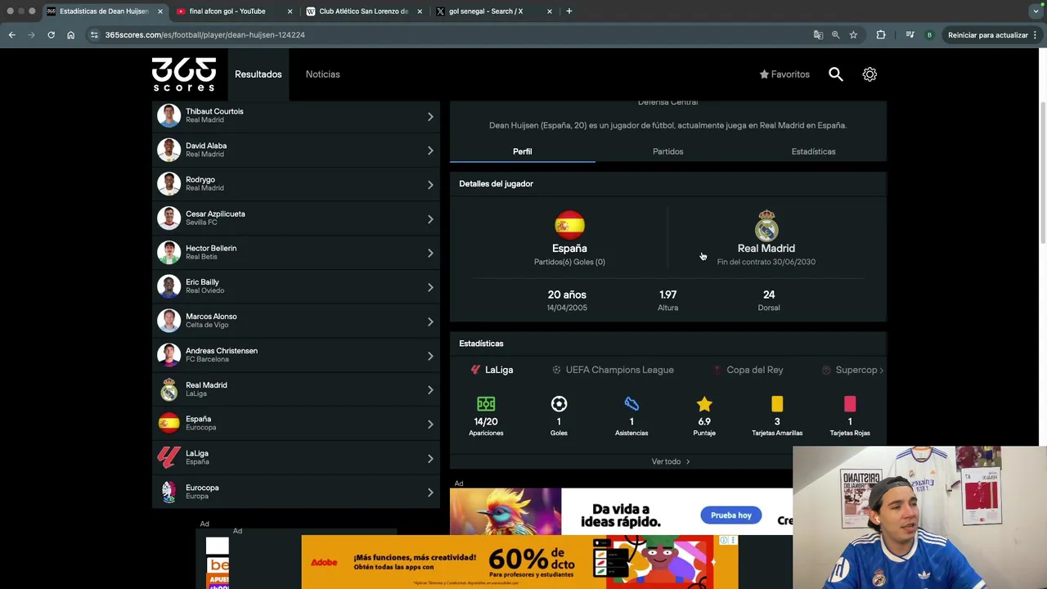This screenshot has height=589, width=1047.
Task: Click the España flag icon in player details
Action: (569, 225)
